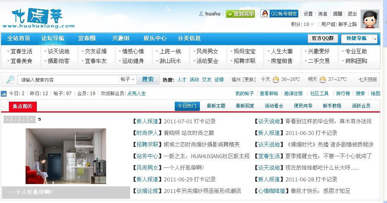The image size is (387, 203).
Task: Open 提醒 reminders link
Action: click(x=337, y=14)
